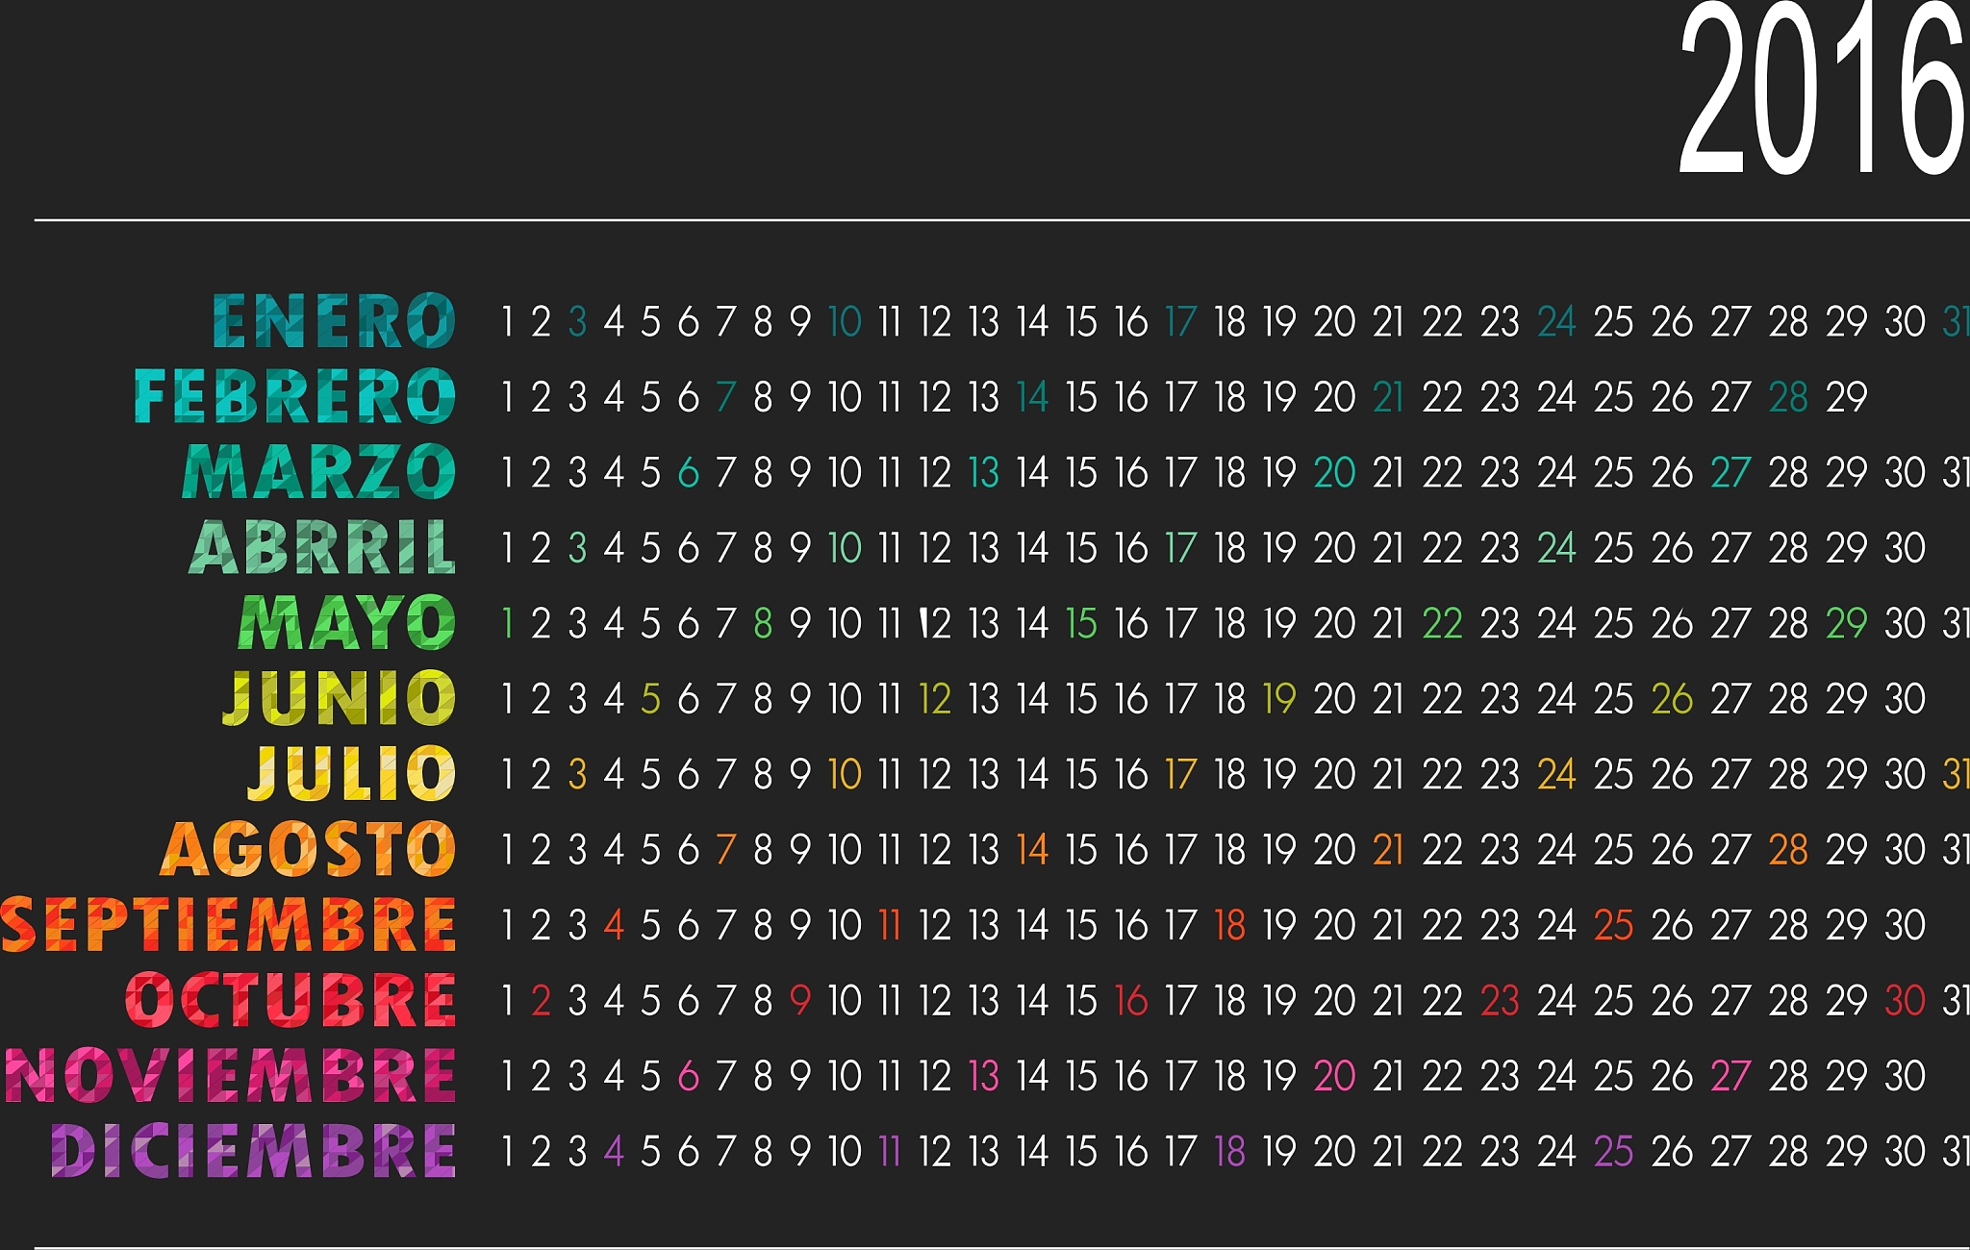
Task: Click highlighted day 20 in MARZO row
Action: (1334, 473)
